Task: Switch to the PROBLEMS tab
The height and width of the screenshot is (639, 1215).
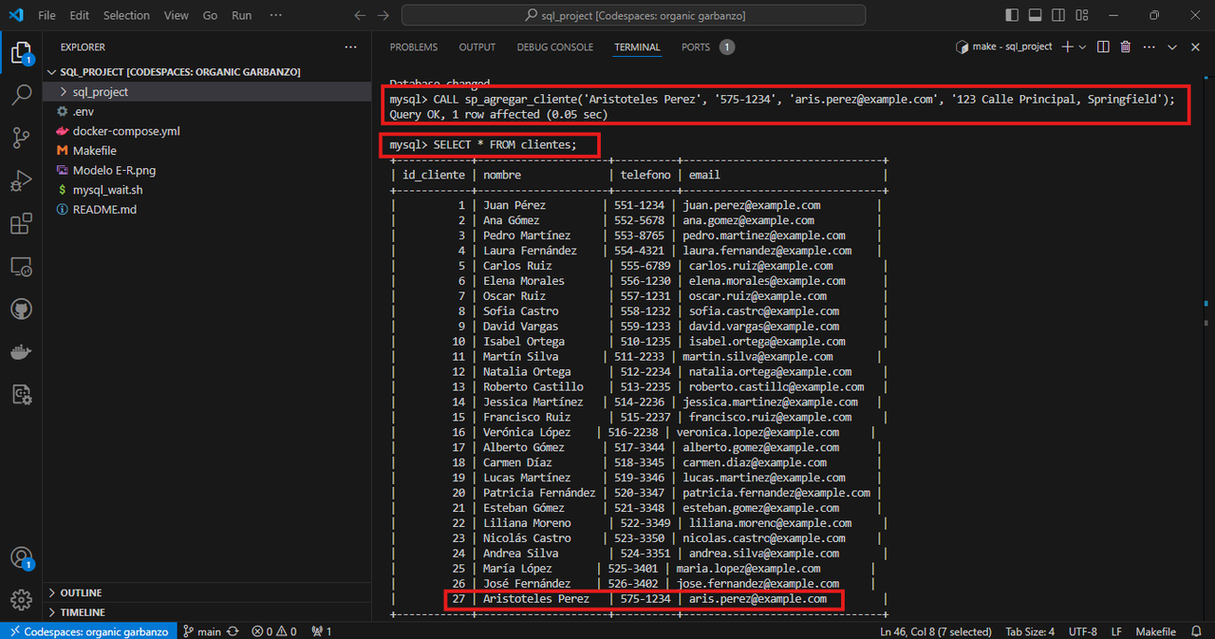Action: point(414,47)
